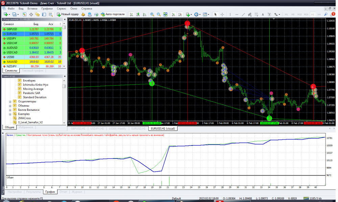Click the Market Watch vertical scrollbar

pyautogui.click(x=64, y=45)
